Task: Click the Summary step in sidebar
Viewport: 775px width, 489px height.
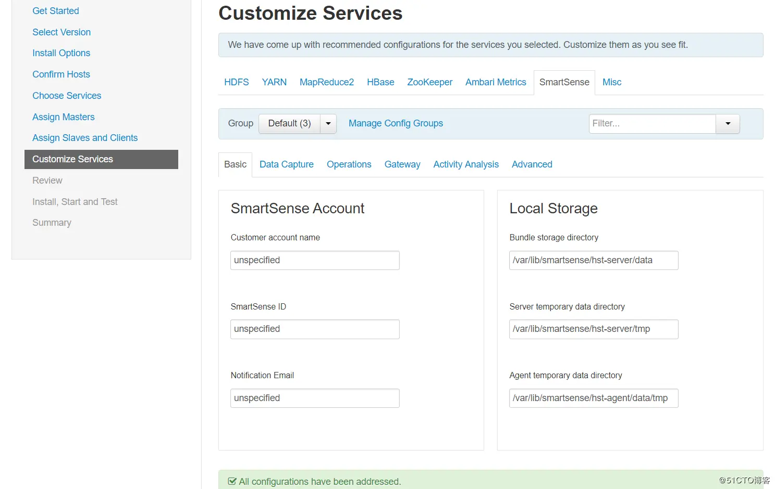Action: [x=52, y=223]
